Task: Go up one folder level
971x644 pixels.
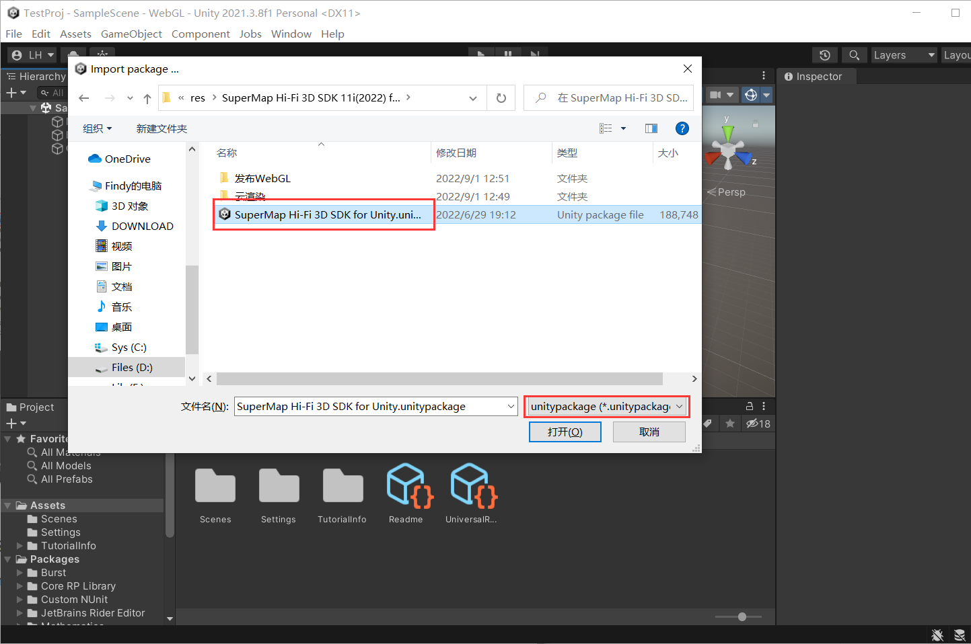Action: [x=147, y=98]
